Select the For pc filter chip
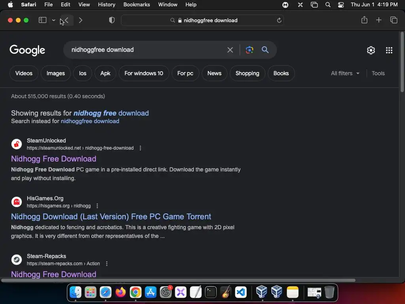 [x=185, y=73]
